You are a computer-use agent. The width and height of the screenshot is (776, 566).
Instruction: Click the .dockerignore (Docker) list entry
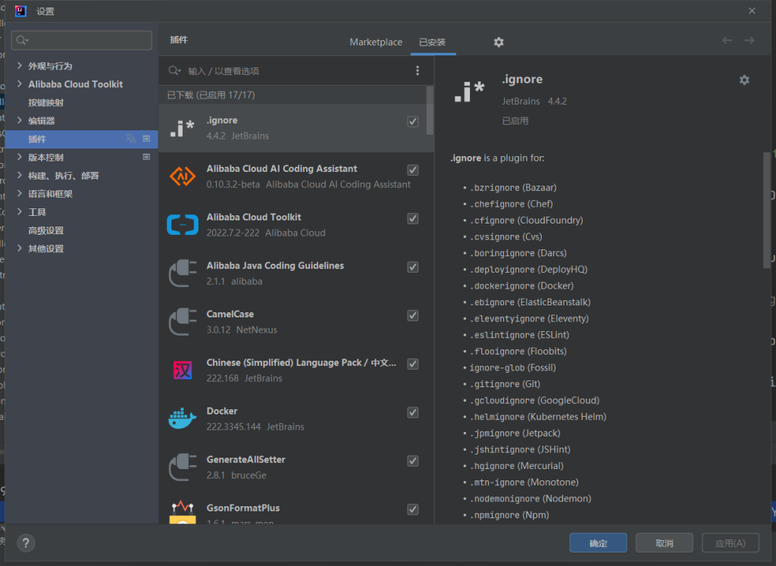521,286
